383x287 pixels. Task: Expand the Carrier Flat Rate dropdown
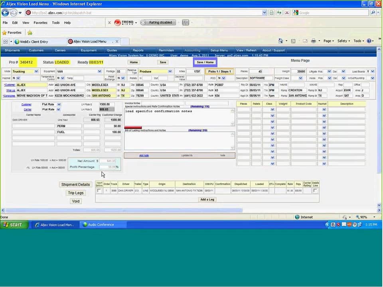(x=58, y=110)
